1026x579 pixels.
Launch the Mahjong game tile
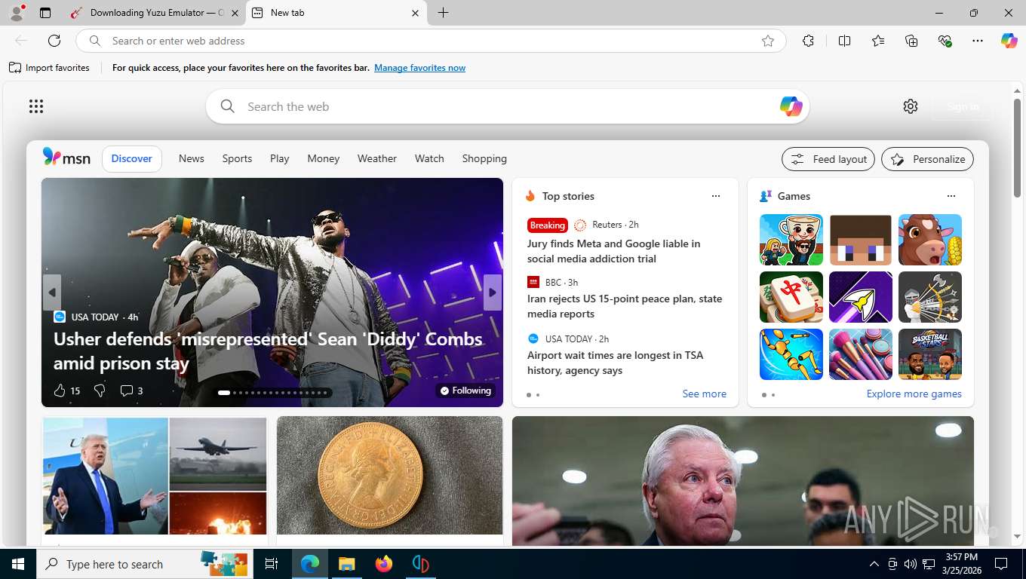[791, 297]
